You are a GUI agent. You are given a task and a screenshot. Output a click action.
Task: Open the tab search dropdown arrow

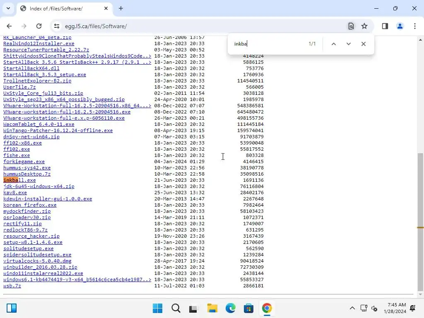click(x=8, y=8)
